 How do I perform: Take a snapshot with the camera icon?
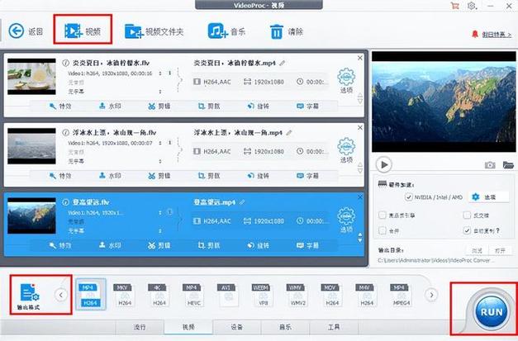[490, 165]
